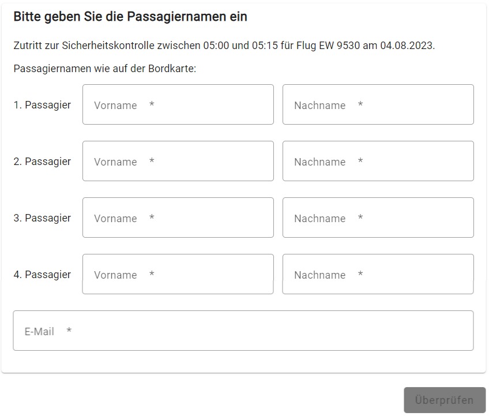Activate the Vorname box for 4. Passagier
The image size is (489, 416).
point(178,275)
